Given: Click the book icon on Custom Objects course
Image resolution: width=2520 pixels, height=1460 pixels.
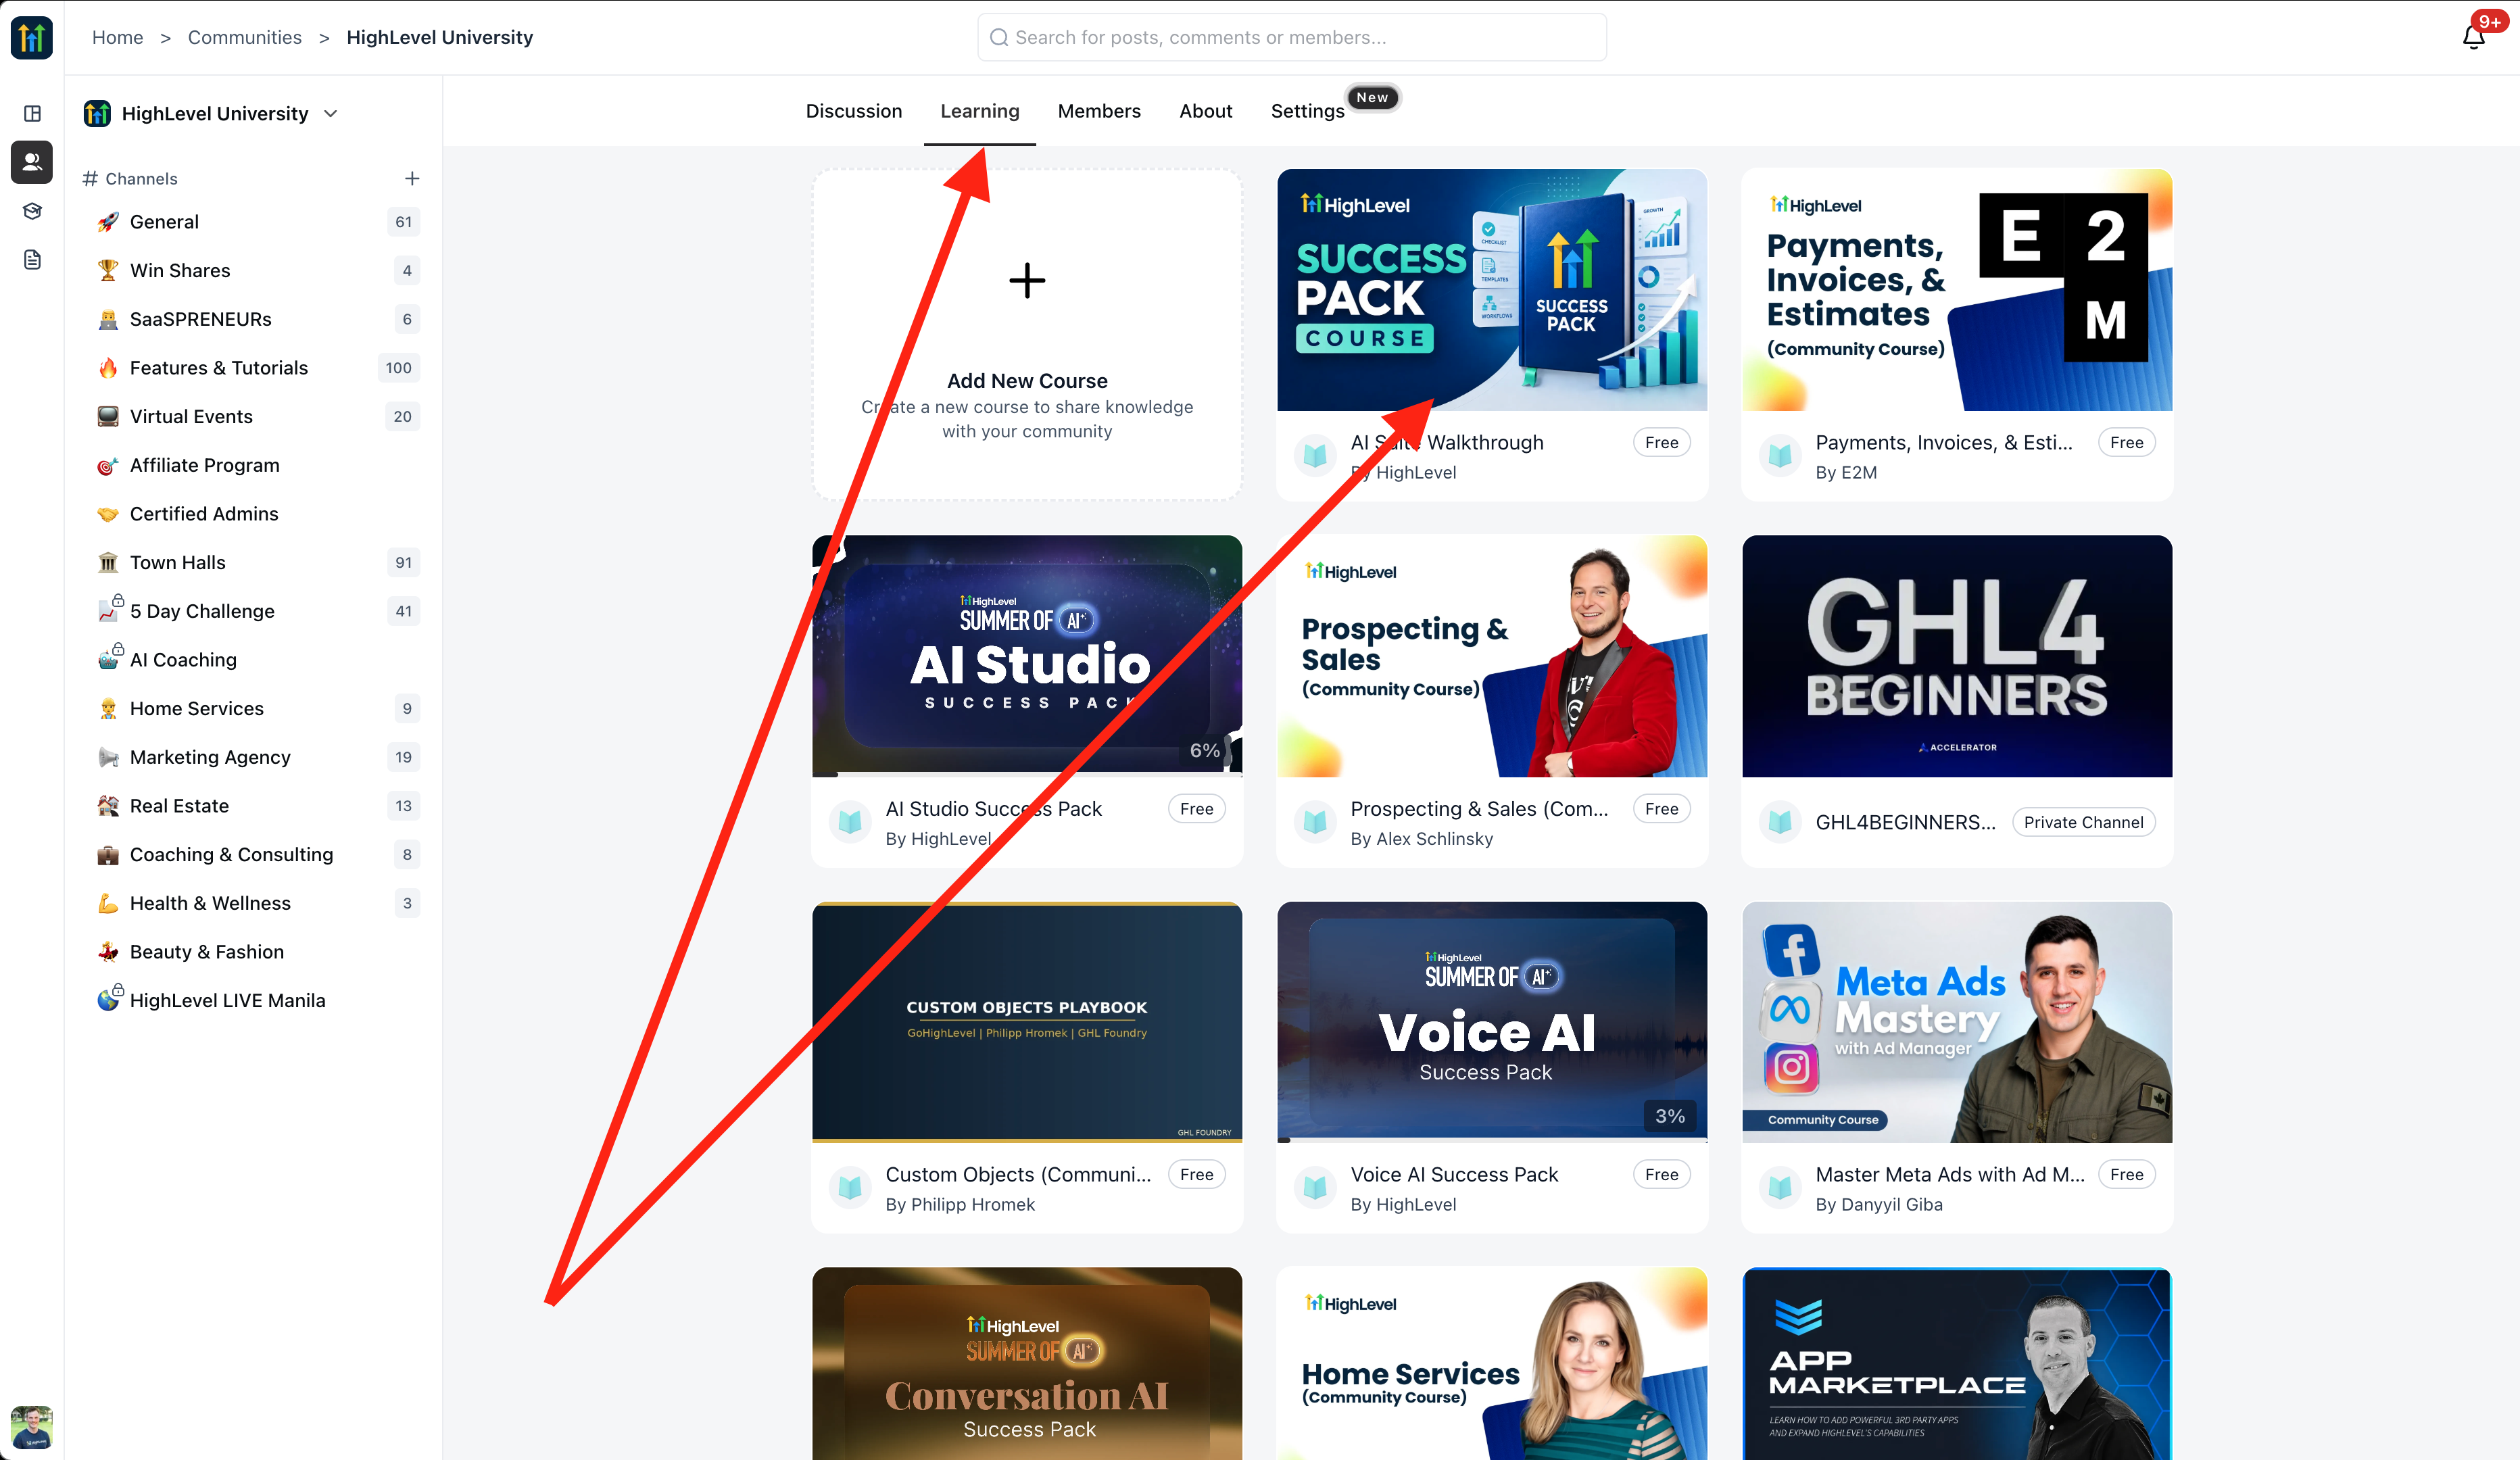Looking at the screenshot, I should 850,1188.
